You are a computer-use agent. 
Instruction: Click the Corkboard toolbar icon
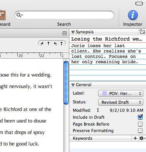pyautogui.click(x=3, y=15)
